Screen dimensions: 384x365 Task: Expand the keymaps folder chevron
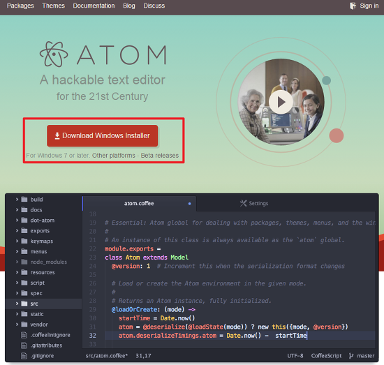point(17,241)
